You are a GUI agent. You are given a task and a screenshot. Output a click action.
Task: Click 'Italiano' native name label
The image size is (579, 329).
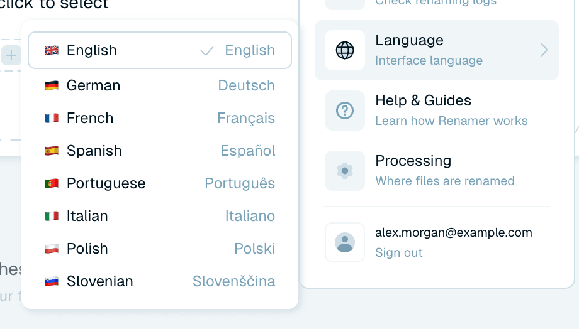click(x=250, y=216)
